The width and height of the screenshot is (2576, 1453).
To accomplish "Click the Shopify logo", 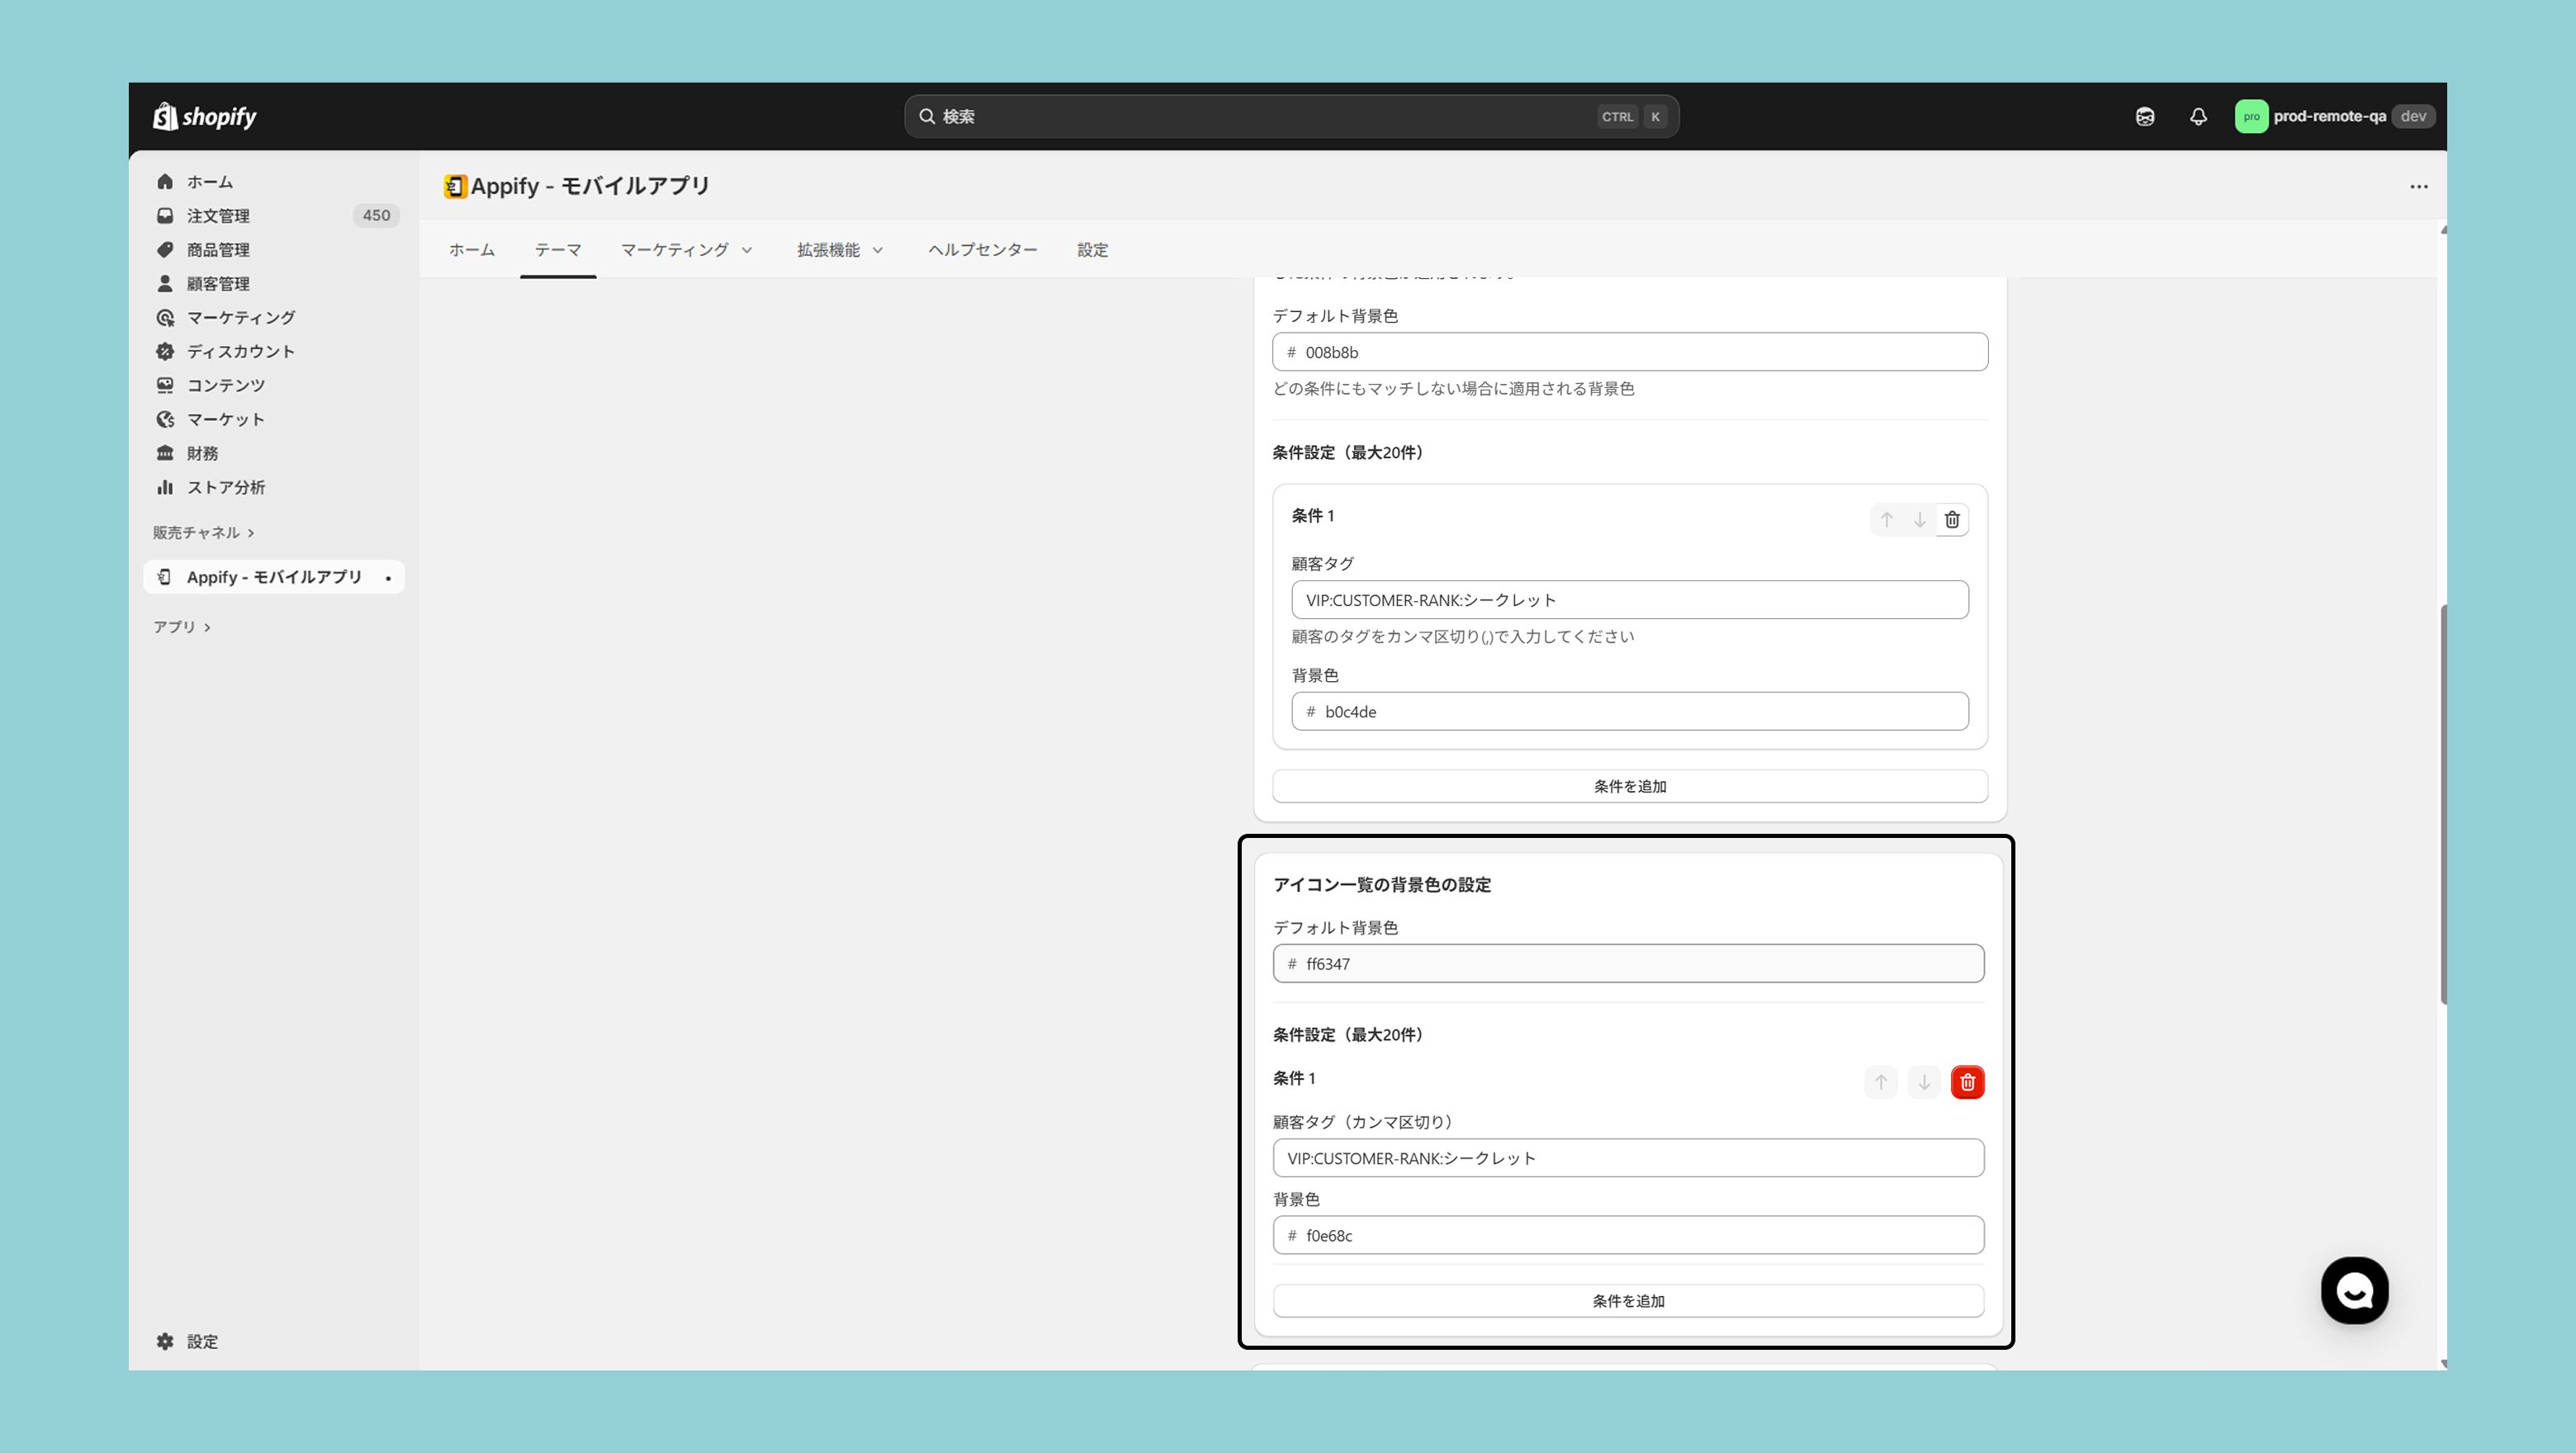I will tap(205, 117).
